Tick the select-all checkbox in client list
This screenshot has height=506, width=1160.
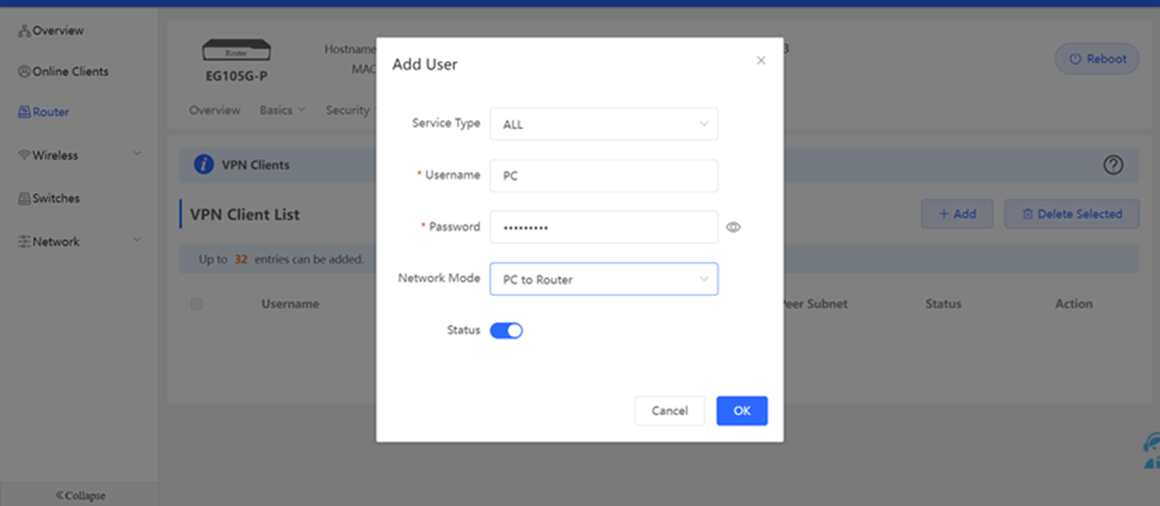pyautogui.click(x=197, y=304)
